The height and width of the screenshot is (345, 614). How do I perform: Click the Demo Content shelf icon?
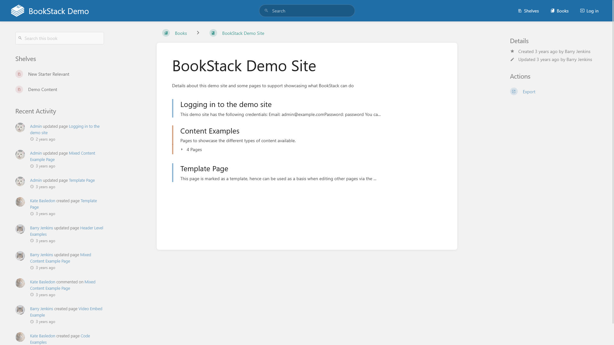pyautogui.click(x=19, y=89)
